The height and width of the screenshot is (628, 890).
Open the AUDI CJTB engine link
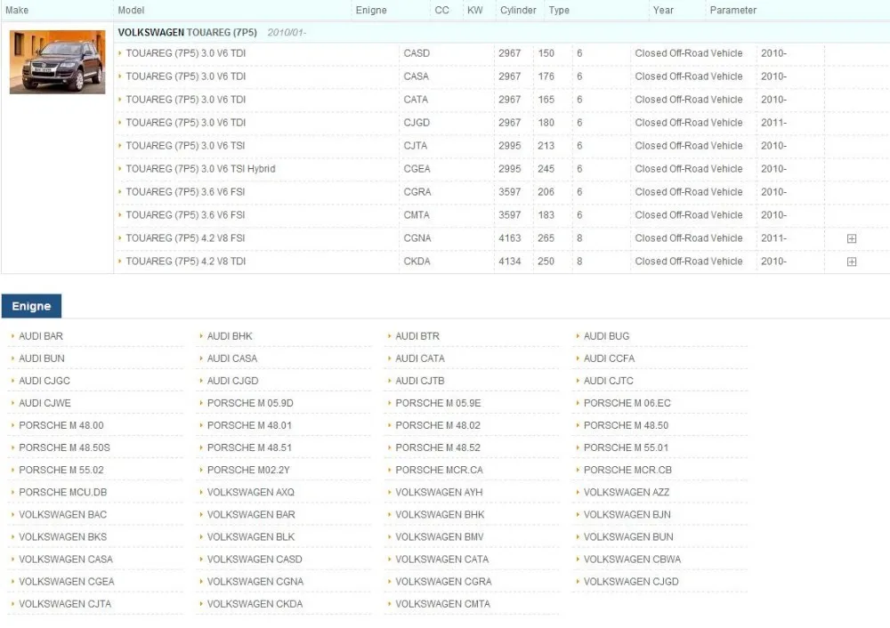[420, 381]
